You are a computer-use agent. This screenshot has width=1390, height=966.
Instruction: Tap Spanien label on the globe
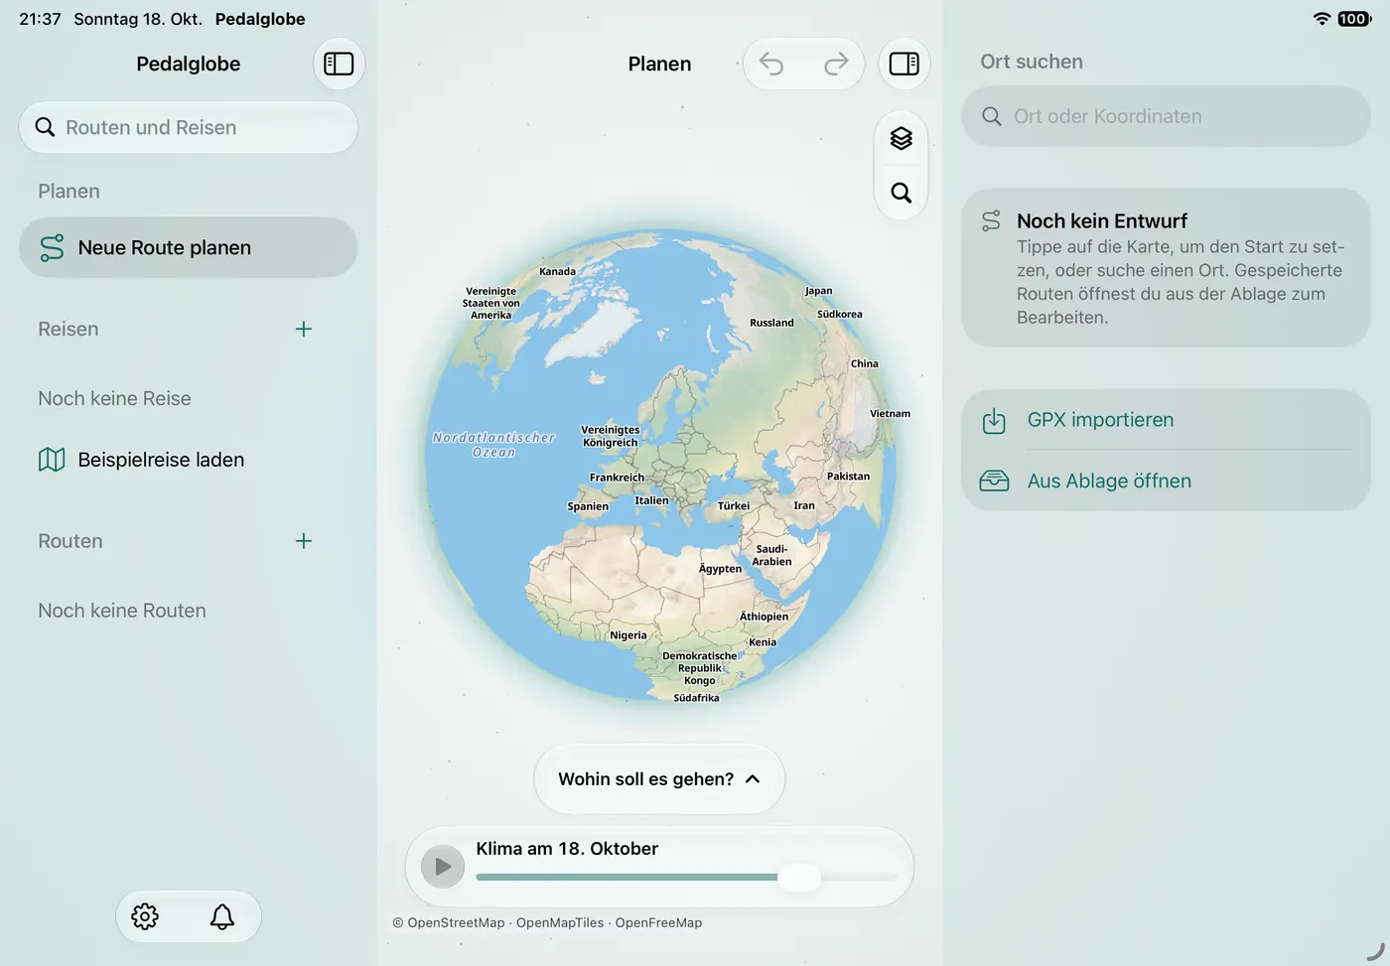tap(588, 506)
